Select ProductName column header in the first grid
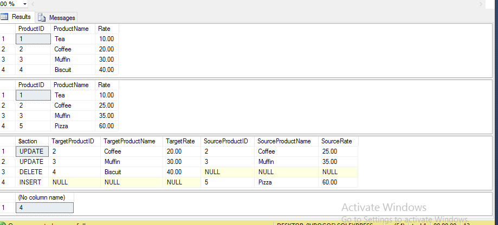This screenshot has width=498, height=225. click(71, 28)
